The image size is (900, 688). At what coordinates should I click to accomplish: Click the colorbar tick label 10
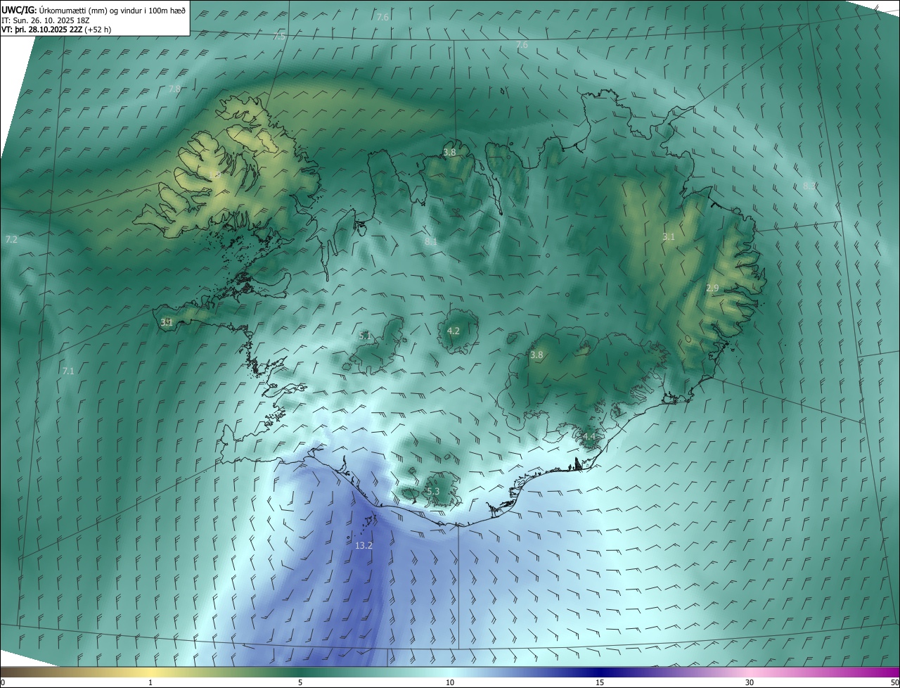pyautogui.click(x=450, y=682)
